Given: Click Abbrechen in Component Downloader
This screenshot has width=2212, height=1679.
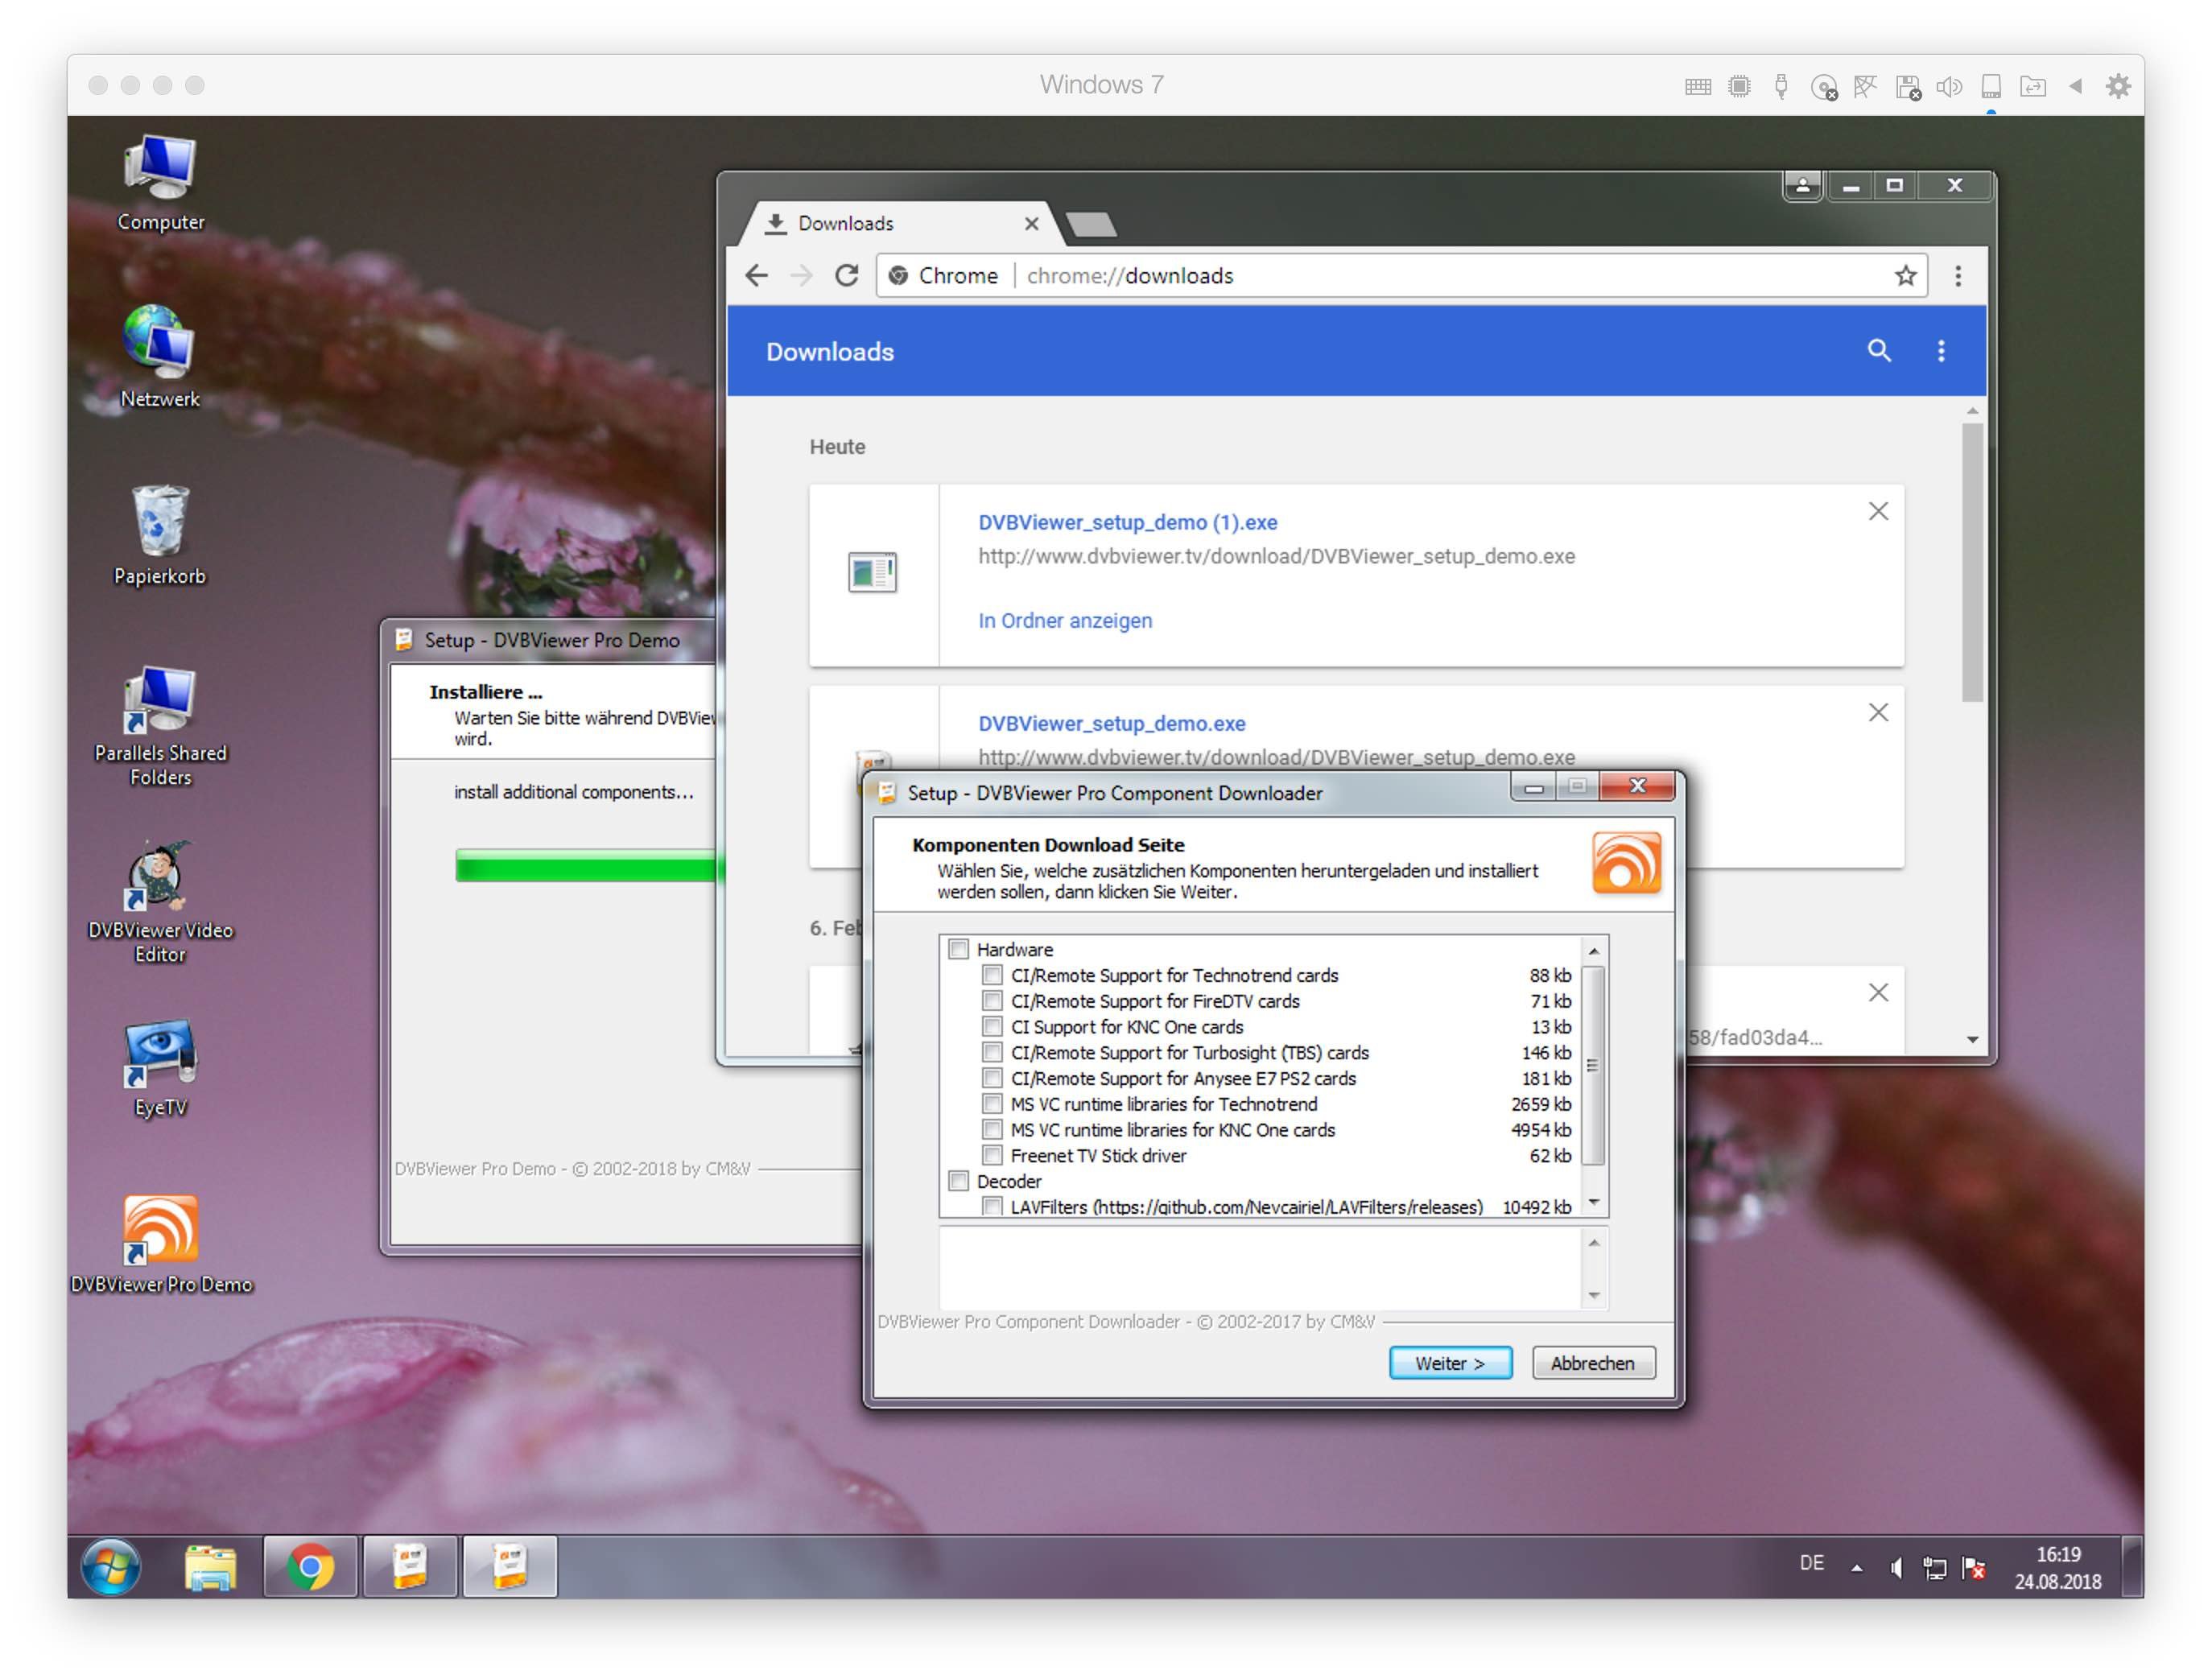Looking at the screenshot, I should pyautogui.click(x=1593, y=1363).
